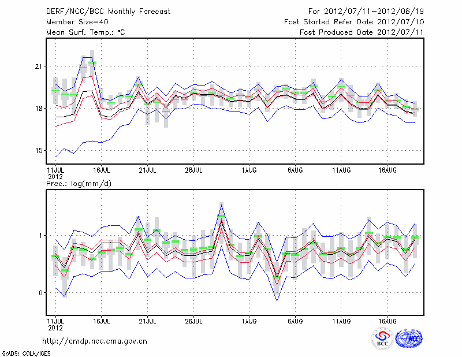The height and width of the screenshot is (357, 462).
Task: Select 16JUL marker under precipitation chart
Action: pos(102,319)
